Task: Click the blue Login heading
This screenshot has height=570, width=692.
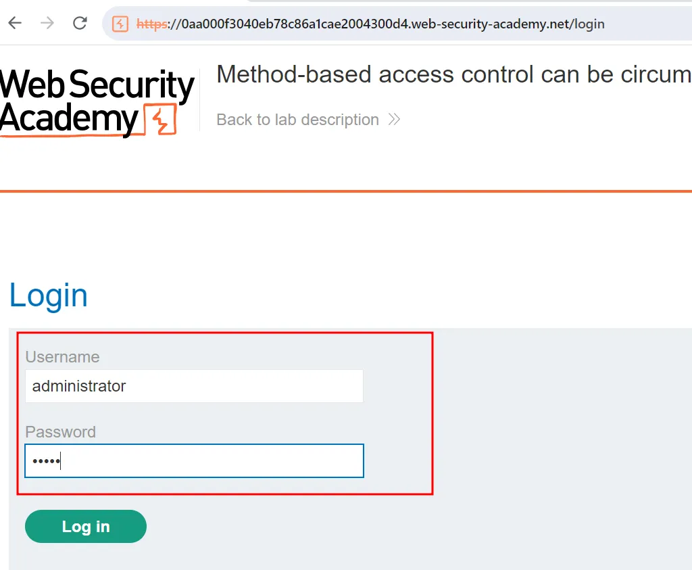Action: click(x=49, y=295)
